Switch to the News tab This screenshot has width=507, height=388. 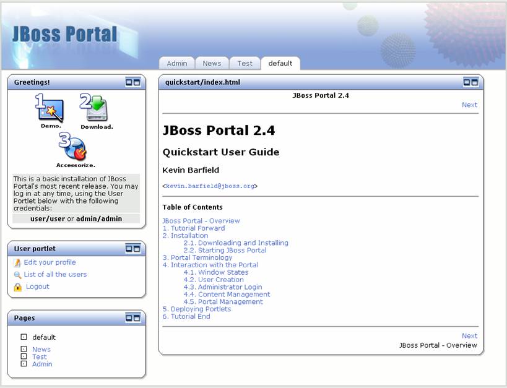[x=212, y=63]
